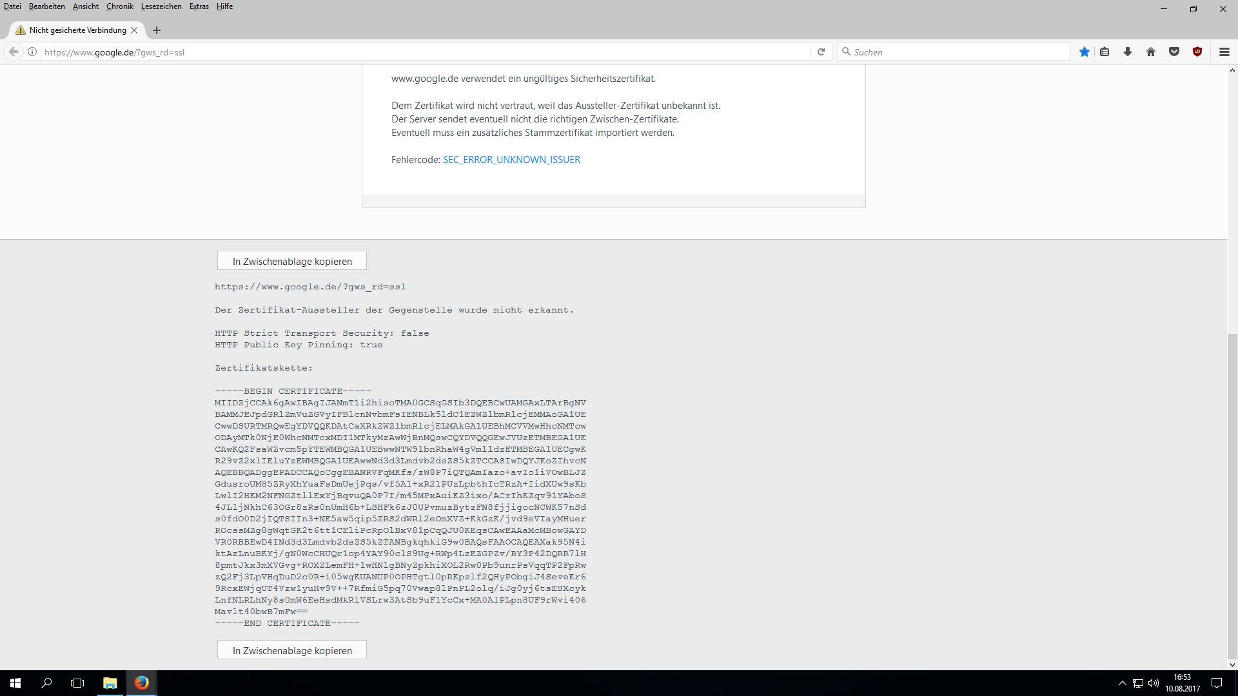Reload page with the refresh icon
Image resolution: width=1238 pixels, height=696 pixels.
821,52
